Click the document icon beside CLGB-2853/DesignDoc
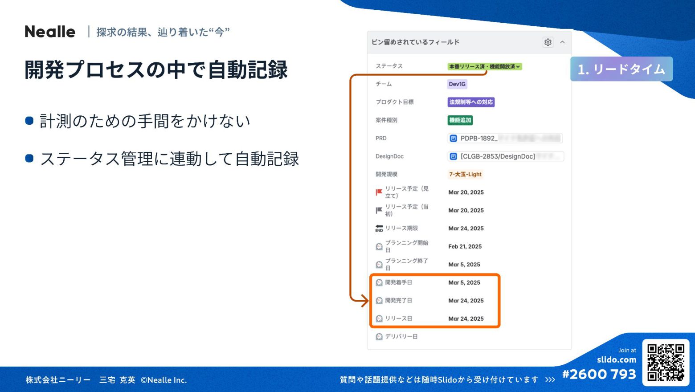 (x=453, y=156)
